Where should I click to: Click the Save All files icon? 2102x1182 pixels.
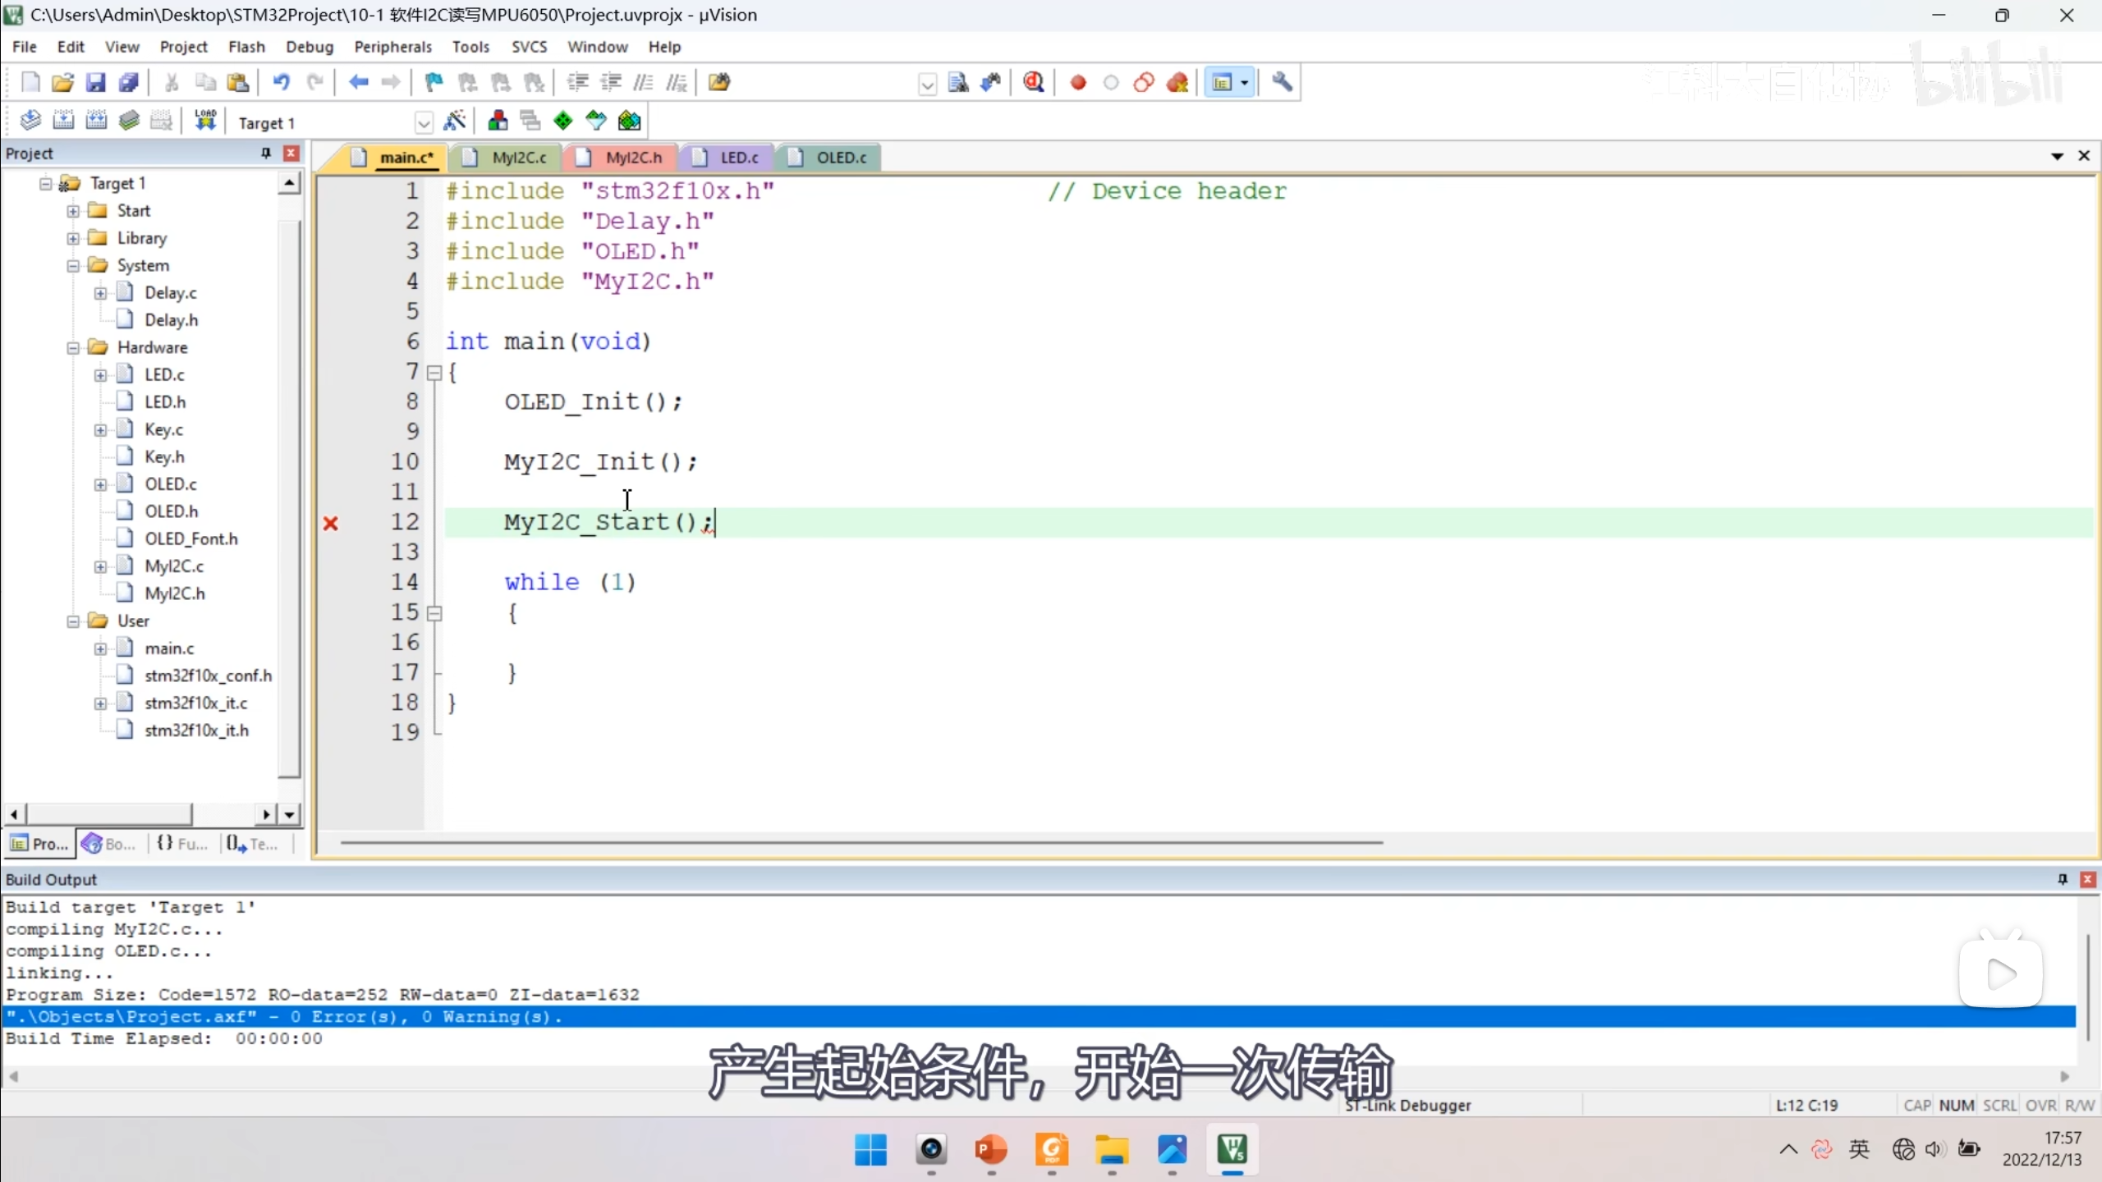[129, 82]
